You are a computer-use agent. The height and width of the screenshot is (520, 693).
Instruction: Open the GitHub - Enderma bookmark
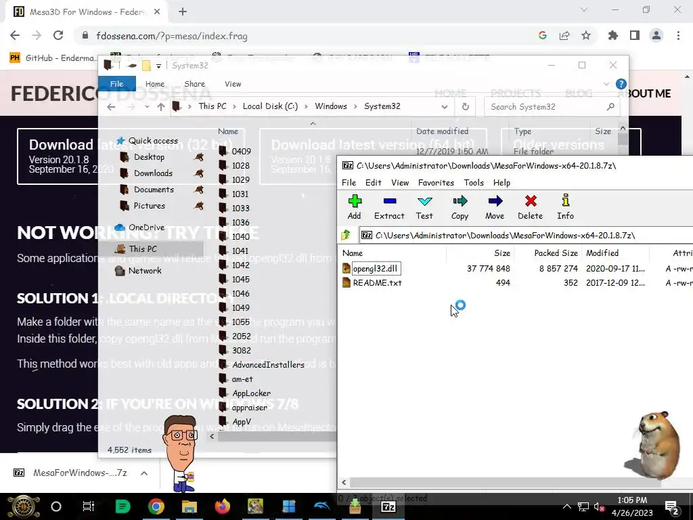[x=52, y=58]
